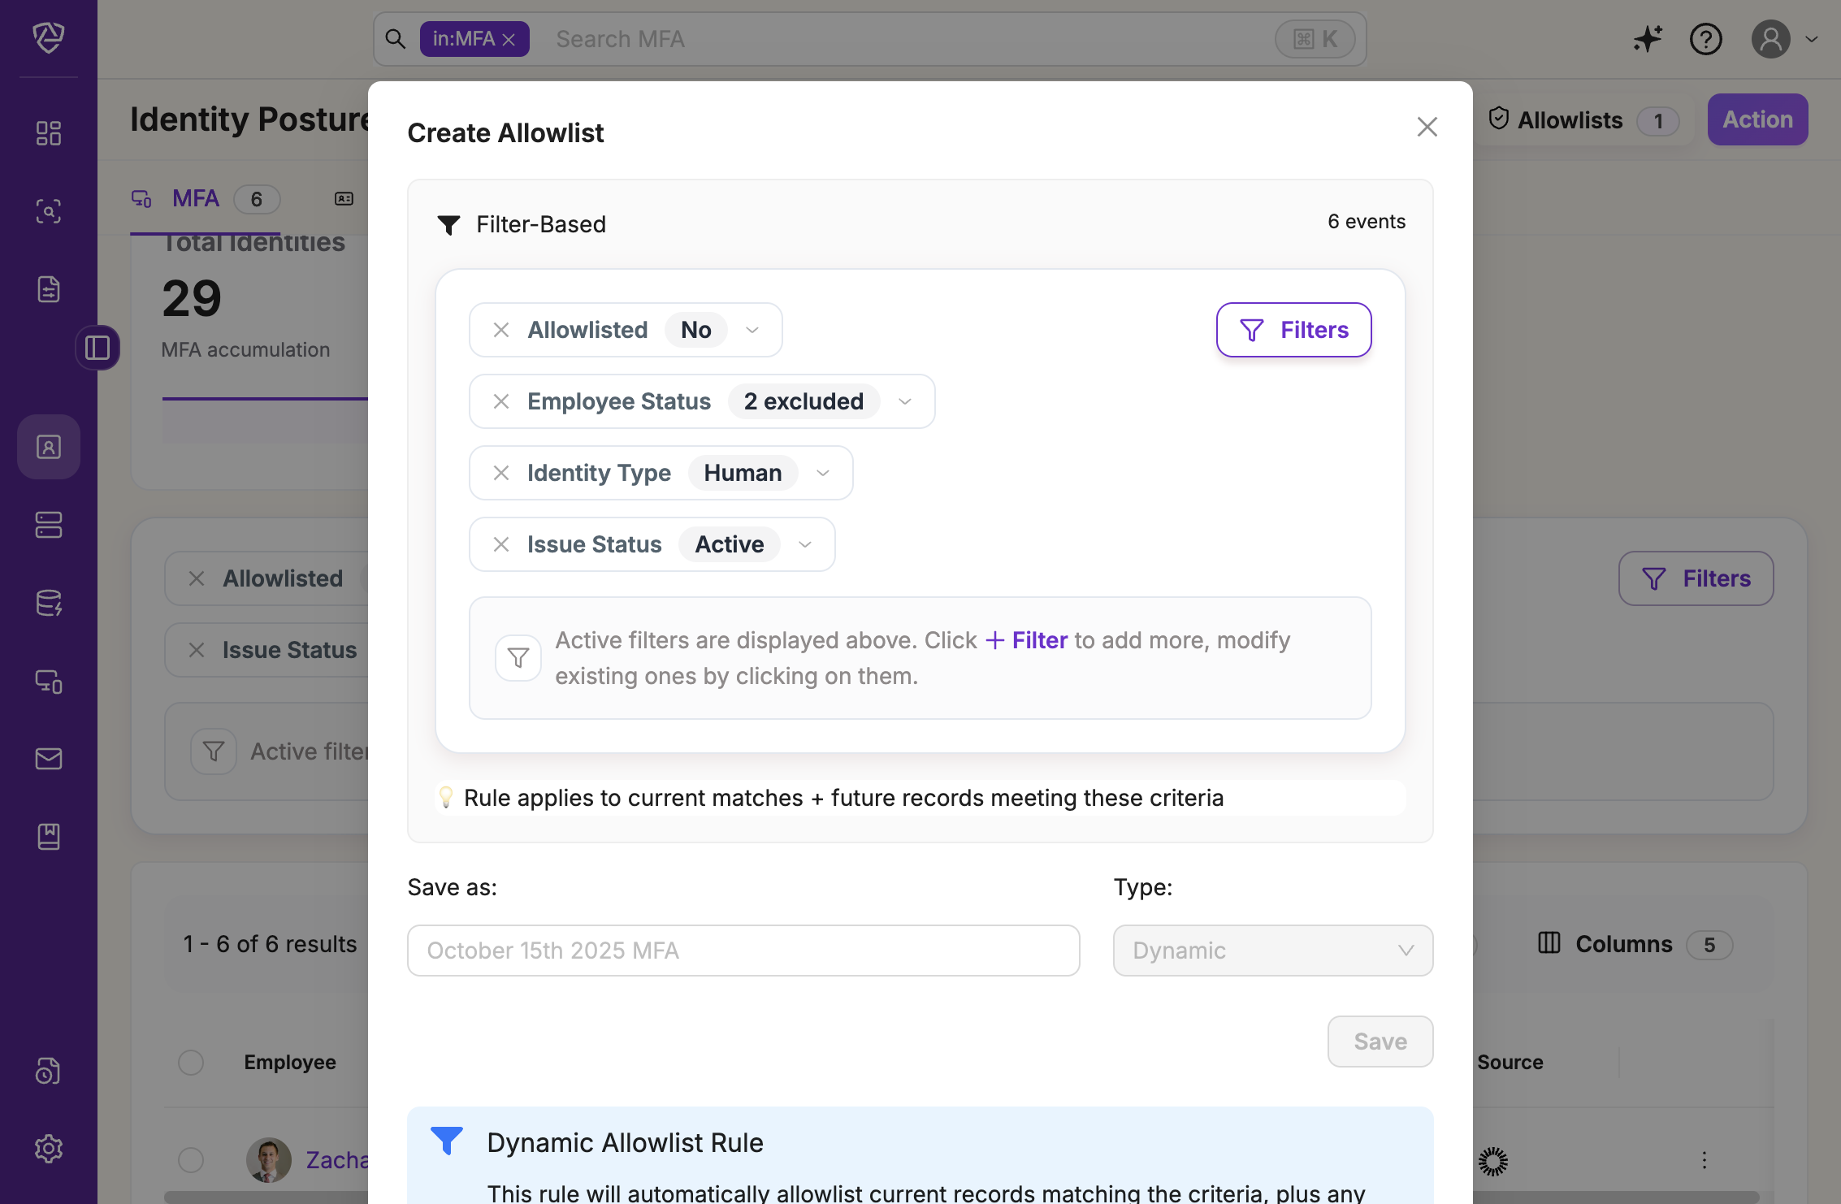
Task: Click the scan search sidebar icon
Action: [x=49, y=211]
